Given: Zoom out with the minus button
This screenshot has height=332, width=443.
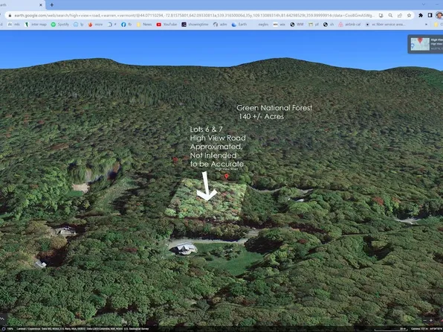Looking at the screenshot, I should (x=424, y=320).
